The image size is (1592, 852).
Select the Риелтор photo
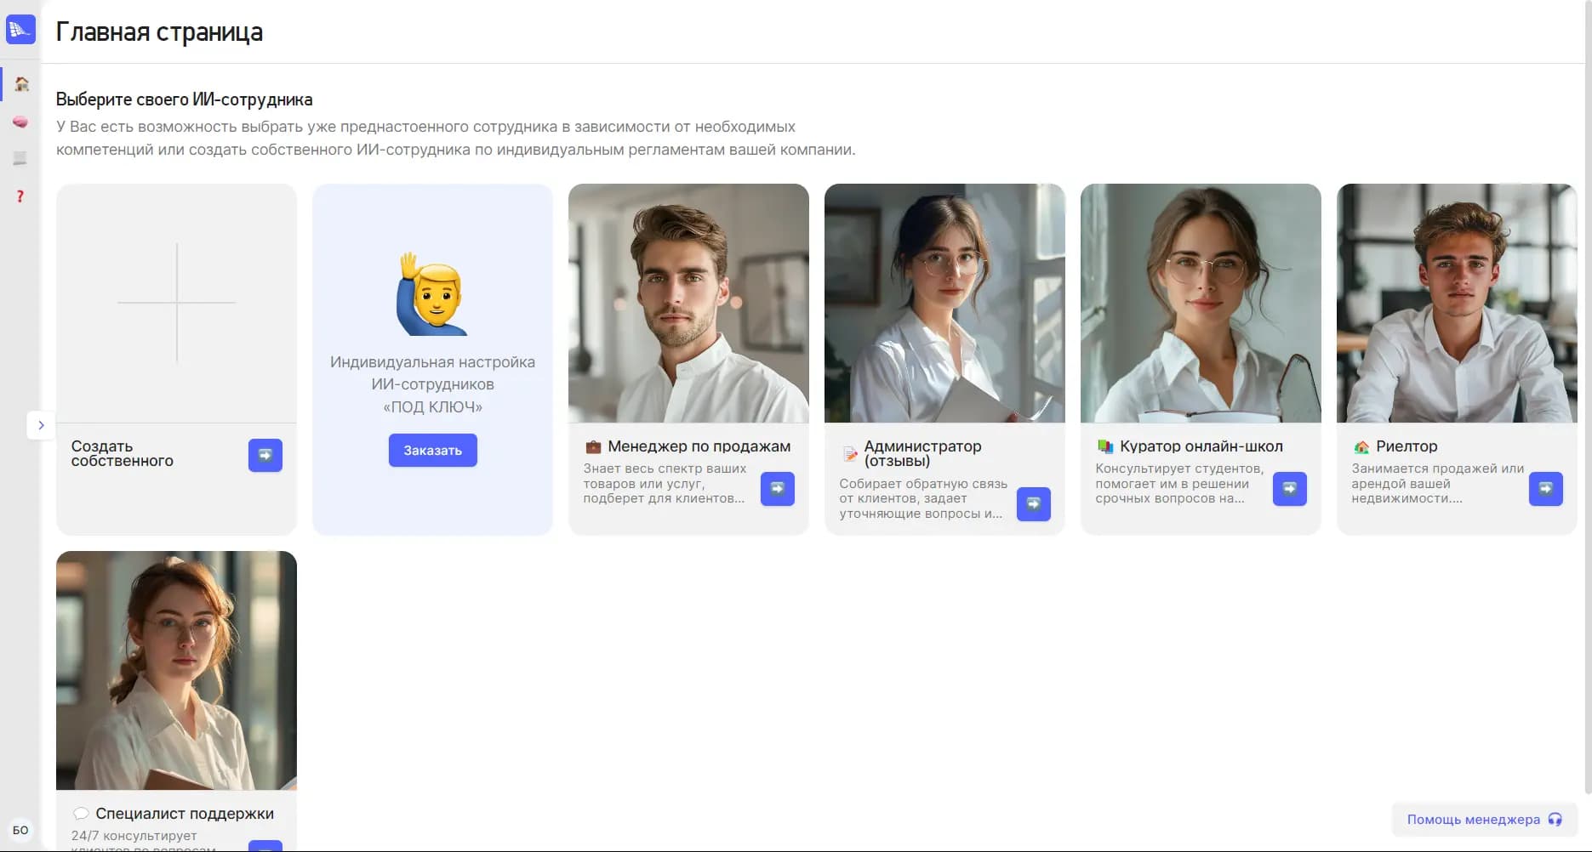pyautogui.click(x=1457, y=304)
